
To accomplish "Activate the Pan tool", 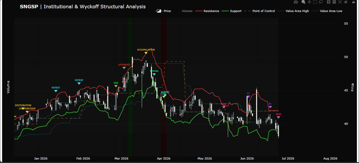I will point(309,2).
